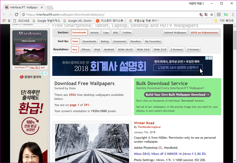Click the page 1 text
Screen dimensions: 237x163
(x=74, y=105)
